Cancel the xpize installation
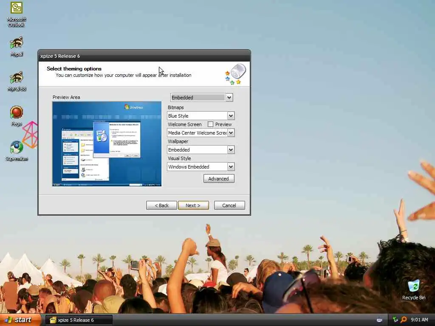Screen dimensions: 435x326 click(x=229, y=205)
